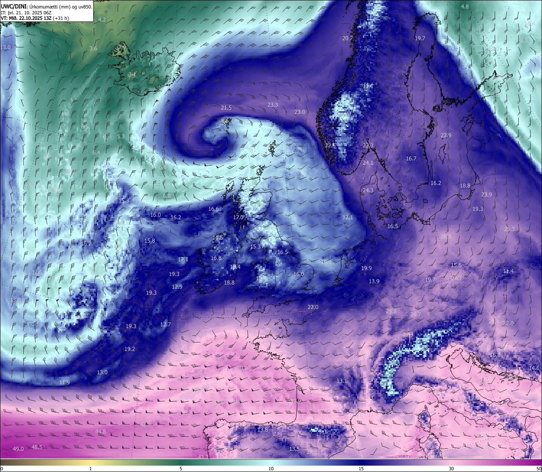Viewport: 542px width, 472px height.
Task: Click the 30 tick on the color scale
Action: pos(451,468)
